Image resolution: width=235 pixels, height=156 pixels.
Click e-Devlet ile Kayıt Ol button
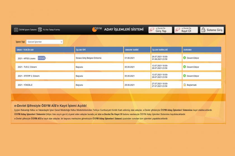tap(186, 30)
